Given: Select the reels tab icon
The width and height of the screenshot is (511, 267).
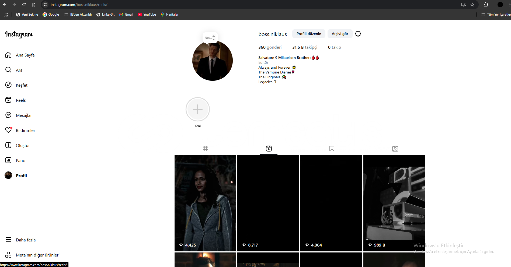Looking at the screenshot, I should pyautogui.click(x=269, y=149).
